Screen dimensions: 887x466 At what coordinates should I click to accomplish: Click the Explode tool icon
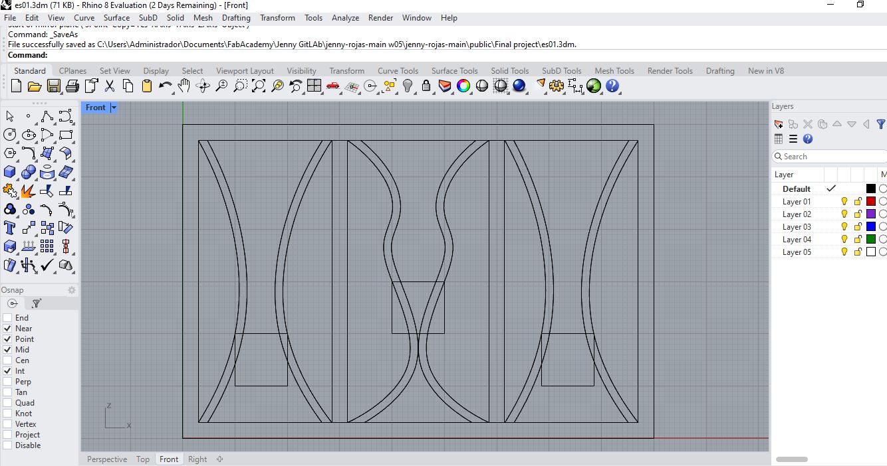[28, 191]
